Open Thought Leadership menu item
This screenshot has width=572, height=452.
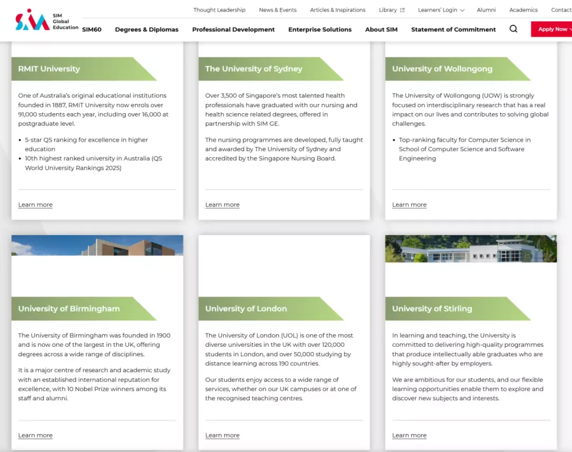(219, 10)
